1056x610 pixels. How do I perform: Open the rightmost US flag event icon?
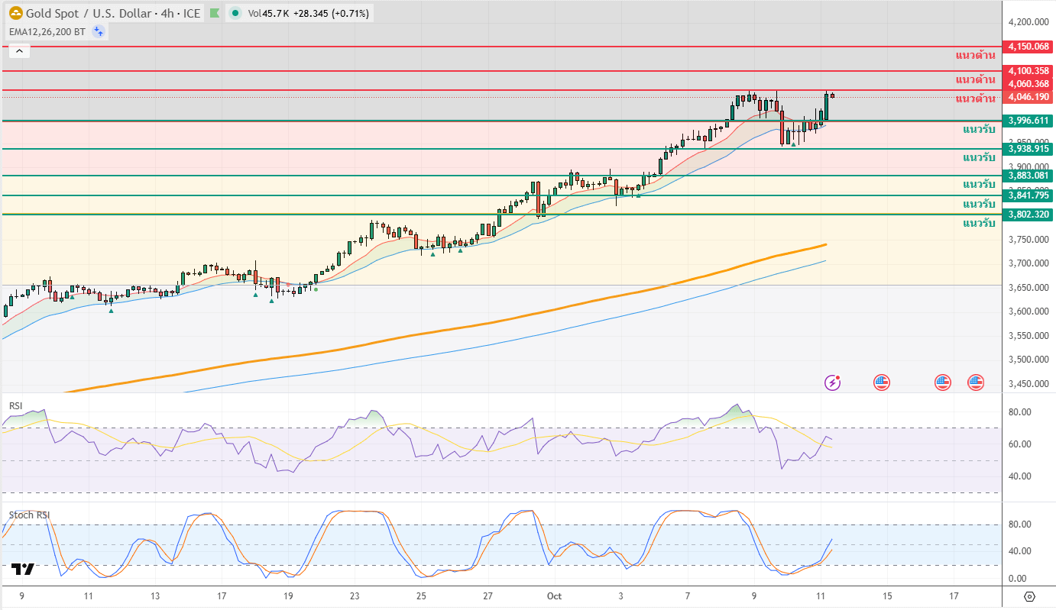975,382
